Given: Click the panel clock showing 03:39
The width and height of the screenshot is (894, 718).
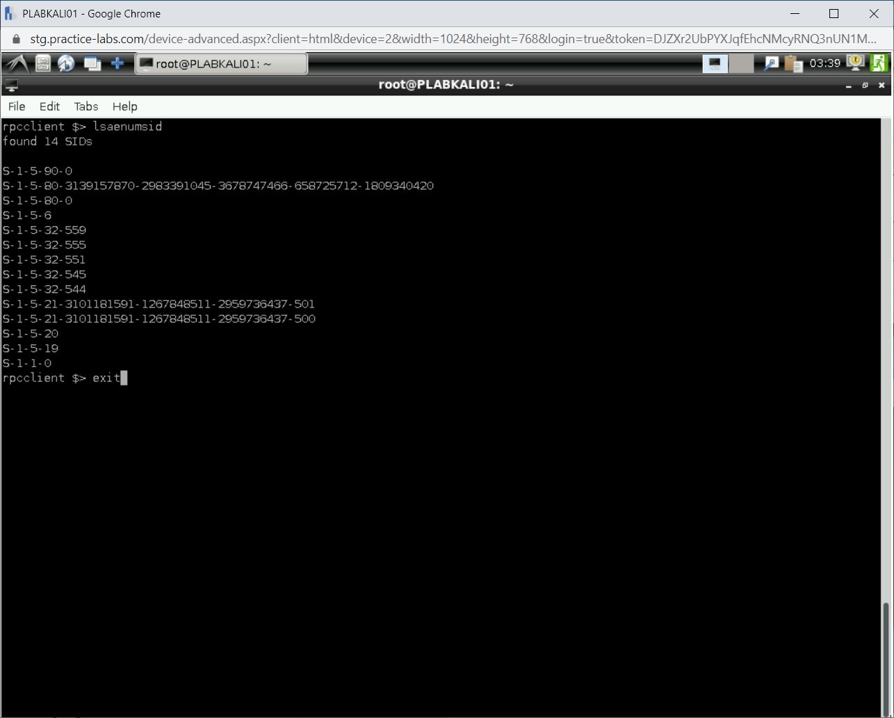Looking at the screenshot, I should pyautogui.click(x=825, y=63).
